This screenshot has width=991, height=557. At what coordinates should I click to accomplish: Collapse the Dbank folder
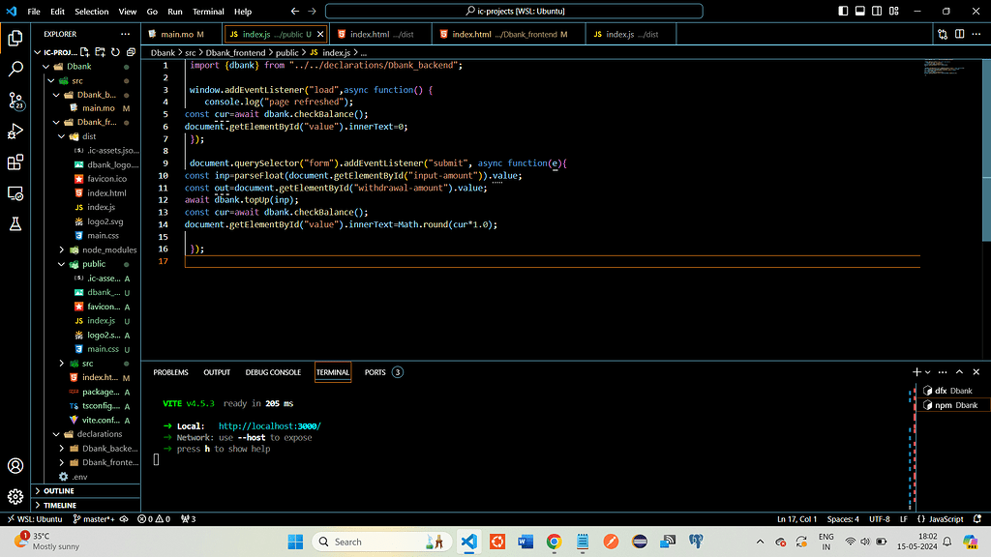click(46, 67)
